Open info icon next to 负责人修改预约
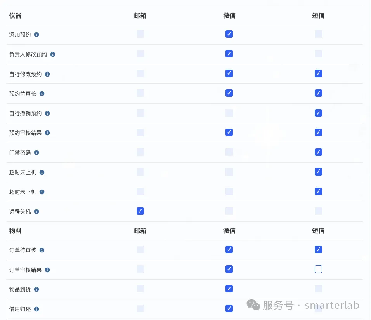This screenshot has height=320, width=371. point(53,54)
